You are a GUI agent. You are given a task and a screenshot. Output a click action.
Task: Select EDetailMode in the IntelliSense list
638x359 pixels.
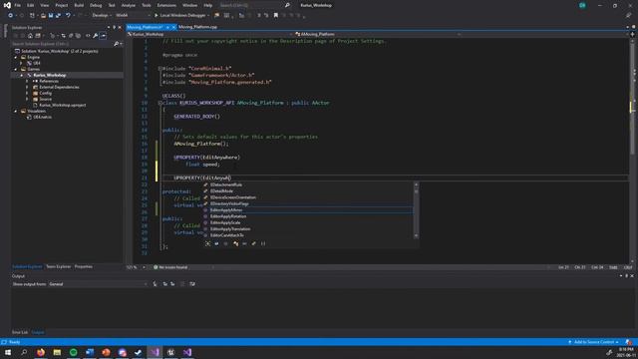tap(308, 190)
